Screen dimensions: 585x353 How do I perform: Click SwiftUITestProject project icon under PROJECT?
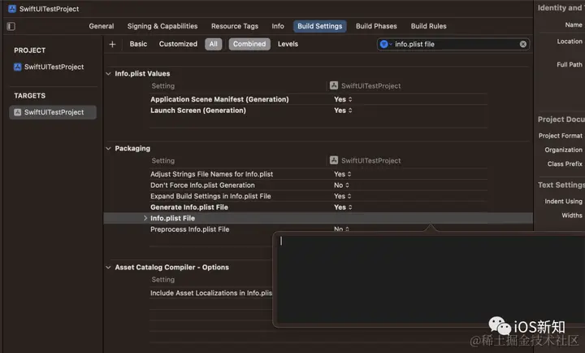(18, 67)
